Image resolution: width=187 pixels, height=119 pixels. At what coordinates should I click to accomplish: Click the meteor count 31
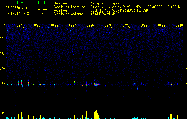43,14
